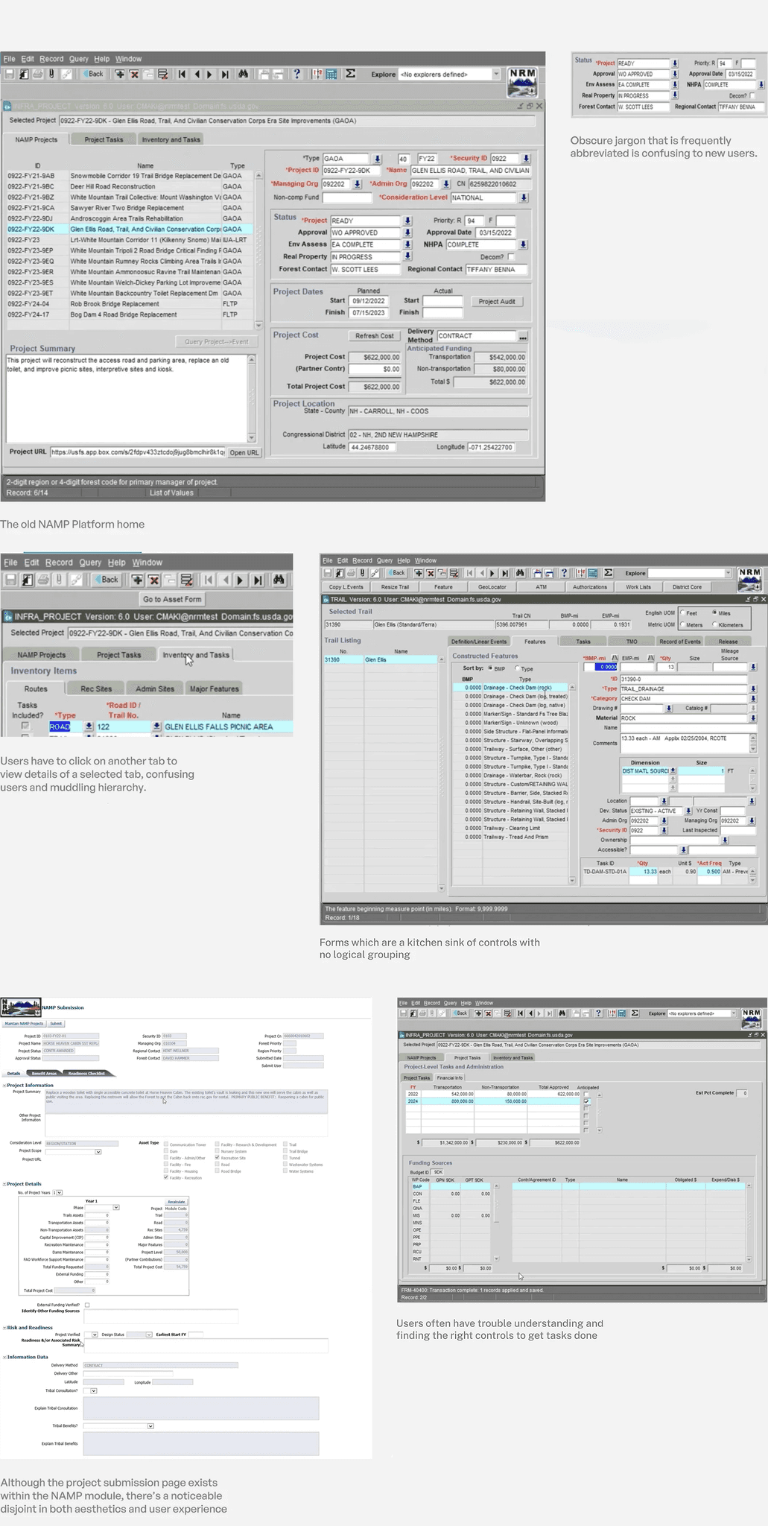This screenshot has height=1526, width=768.
Task: Open ROAD type list arrow in Inventory Items
Action: click(89, 726)
